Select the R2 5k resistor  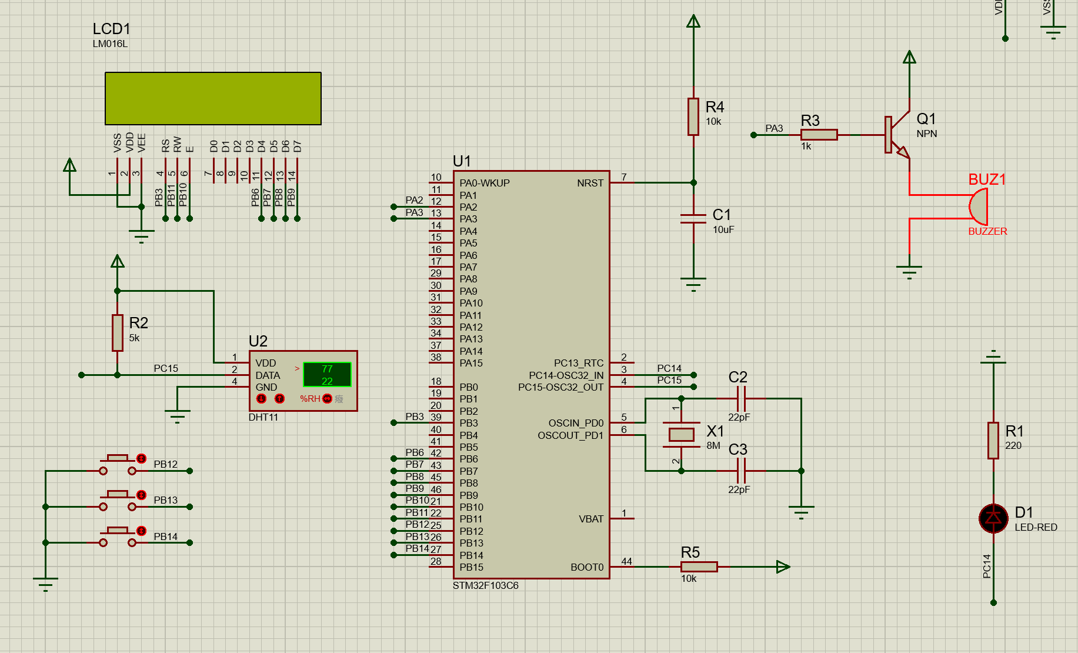click(118, 332)
